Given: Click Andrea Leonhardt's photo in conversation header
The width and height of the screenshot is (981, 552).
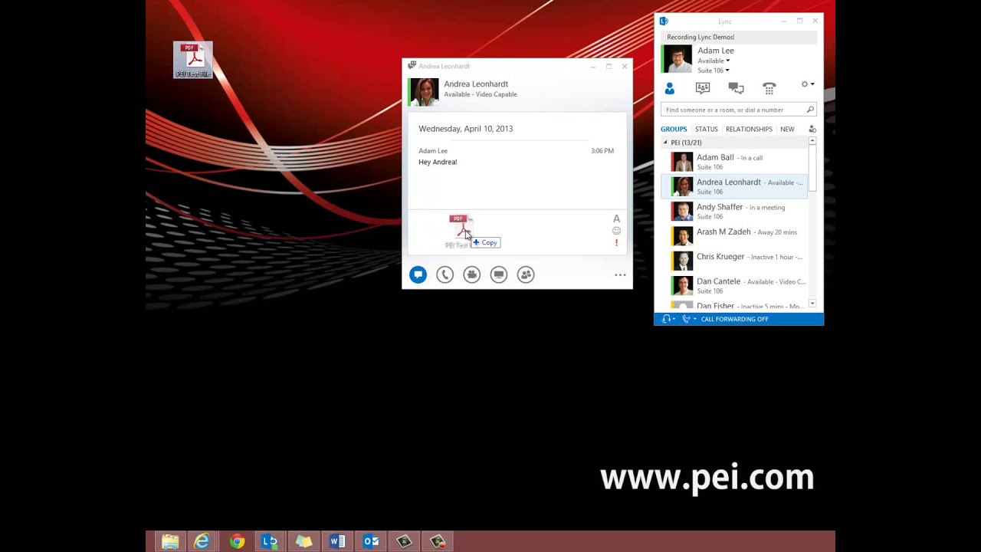Looking at the screenshot, I should tap(425, 92).
